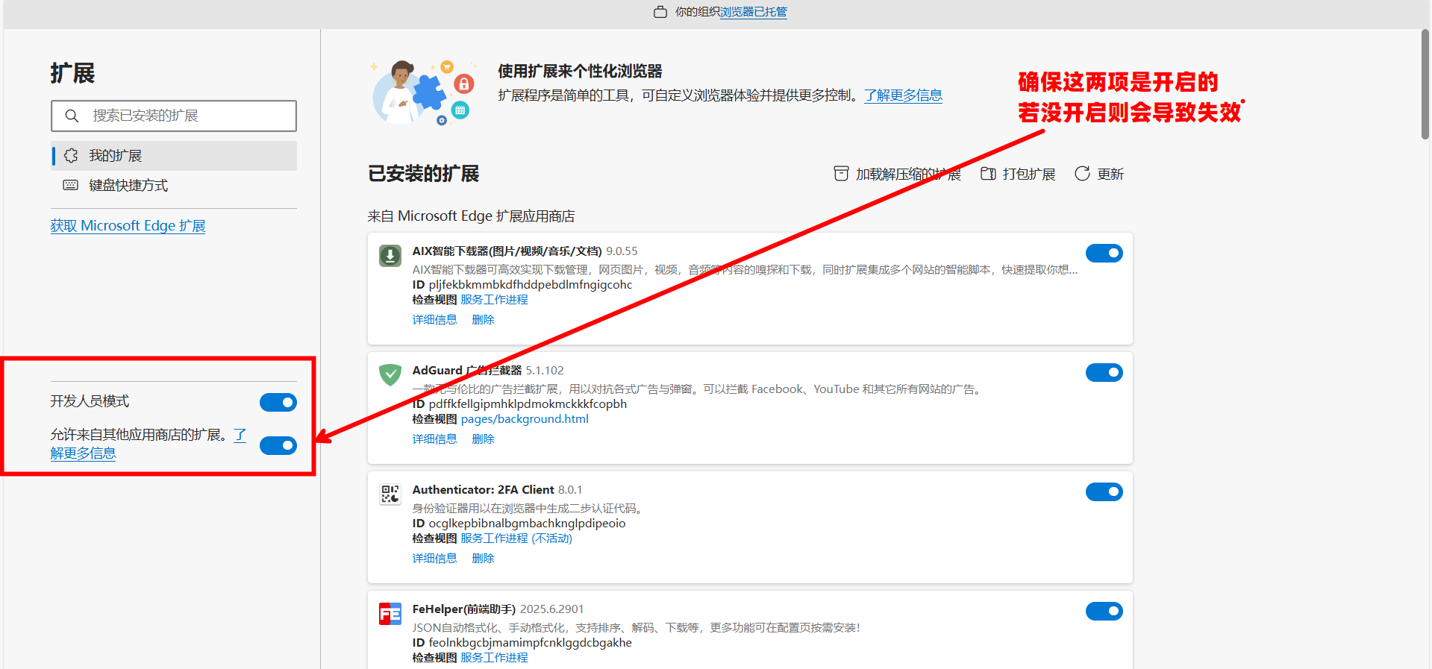This screenshot has height=669, width=1432.
Task: Click the 打包扩展 package icon
Action: click(988, 174)
